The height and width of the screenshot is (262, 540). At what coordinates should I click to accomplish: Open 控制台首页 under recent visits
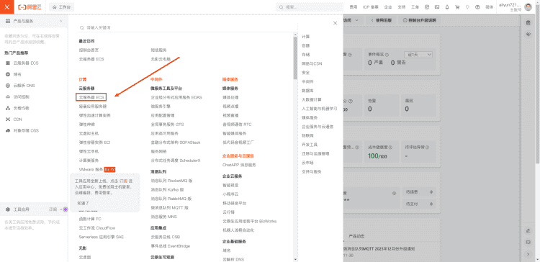point(89,50)
